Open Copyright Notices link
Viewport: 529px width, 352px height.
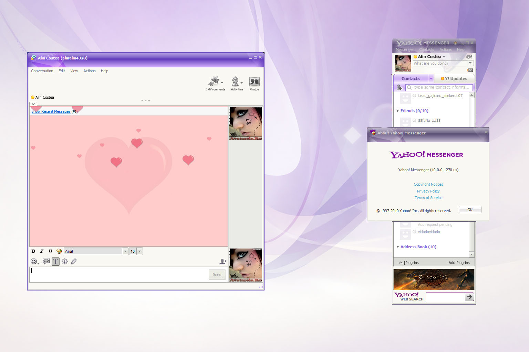tap(428, 184)
